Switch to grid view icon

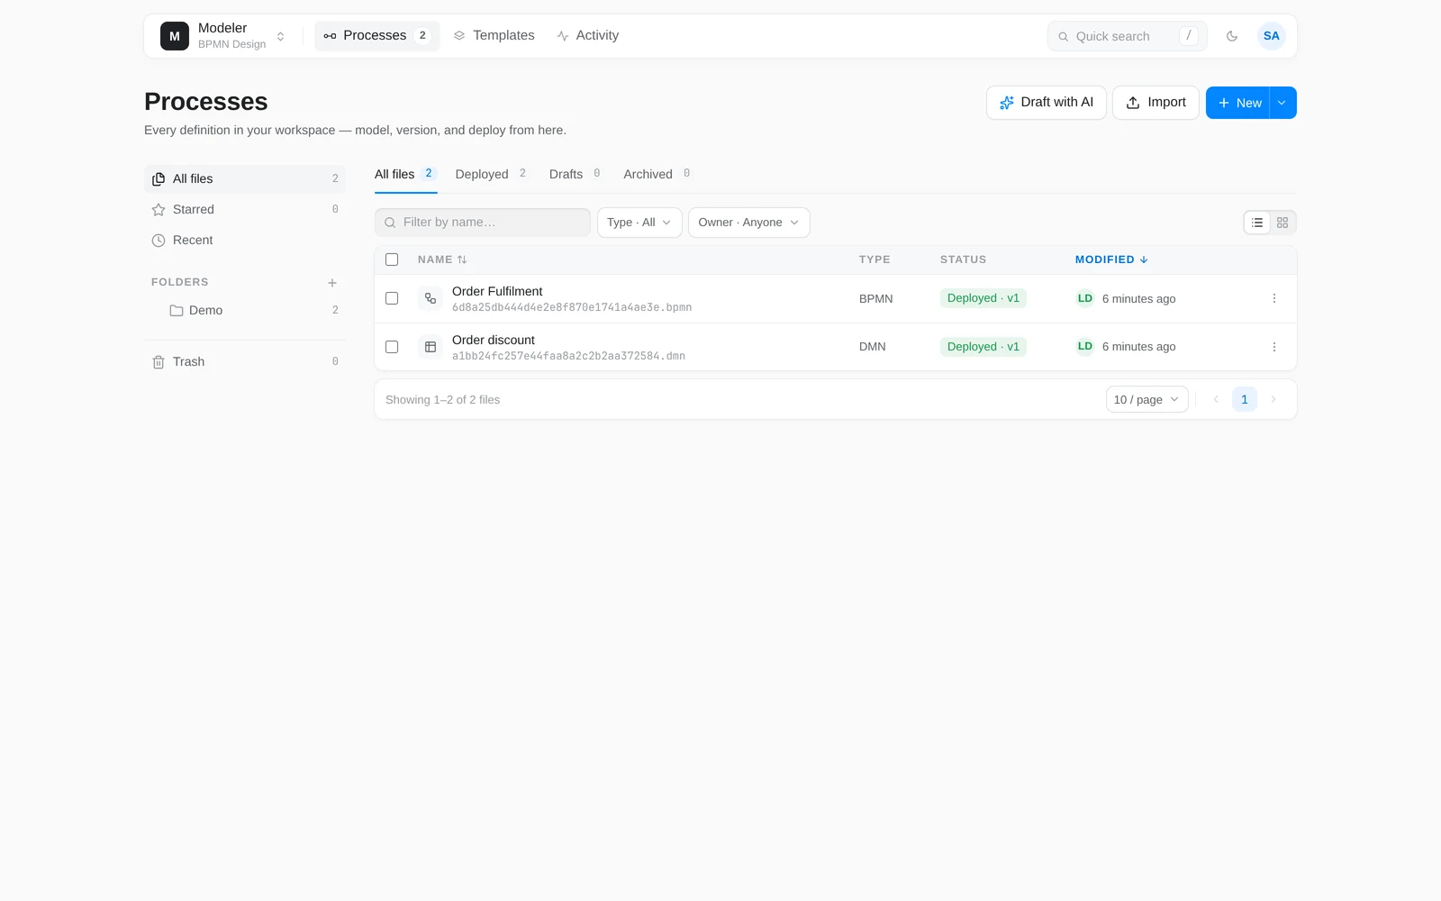1282,223
